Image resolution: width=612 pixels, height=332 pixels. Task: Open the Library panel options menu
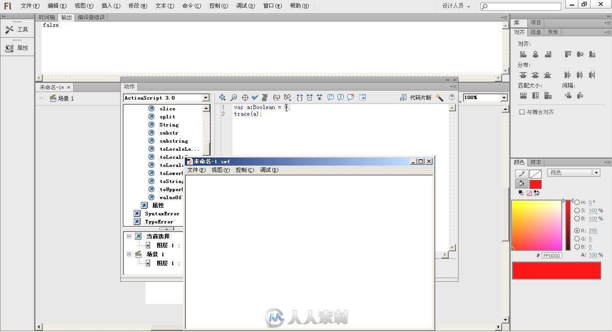tap(608, 23)
